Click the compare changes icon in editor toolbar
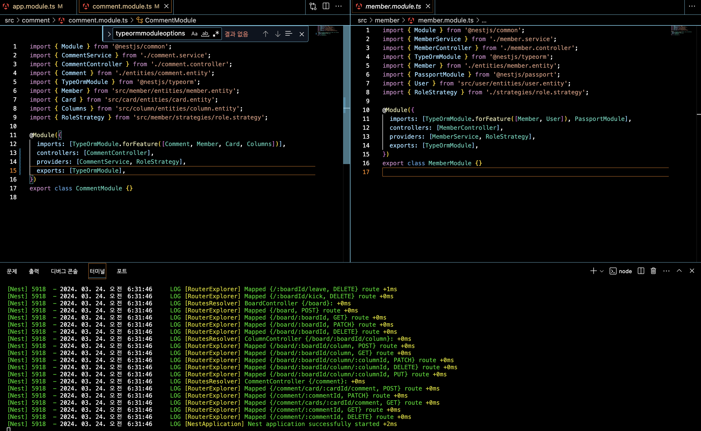This screenshot has height=431, width=701. [x=313, y=6]
